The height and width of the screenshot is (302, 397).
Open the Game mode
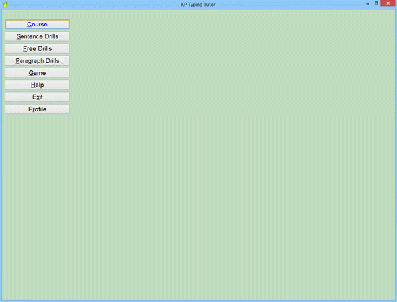pos(37,73)
